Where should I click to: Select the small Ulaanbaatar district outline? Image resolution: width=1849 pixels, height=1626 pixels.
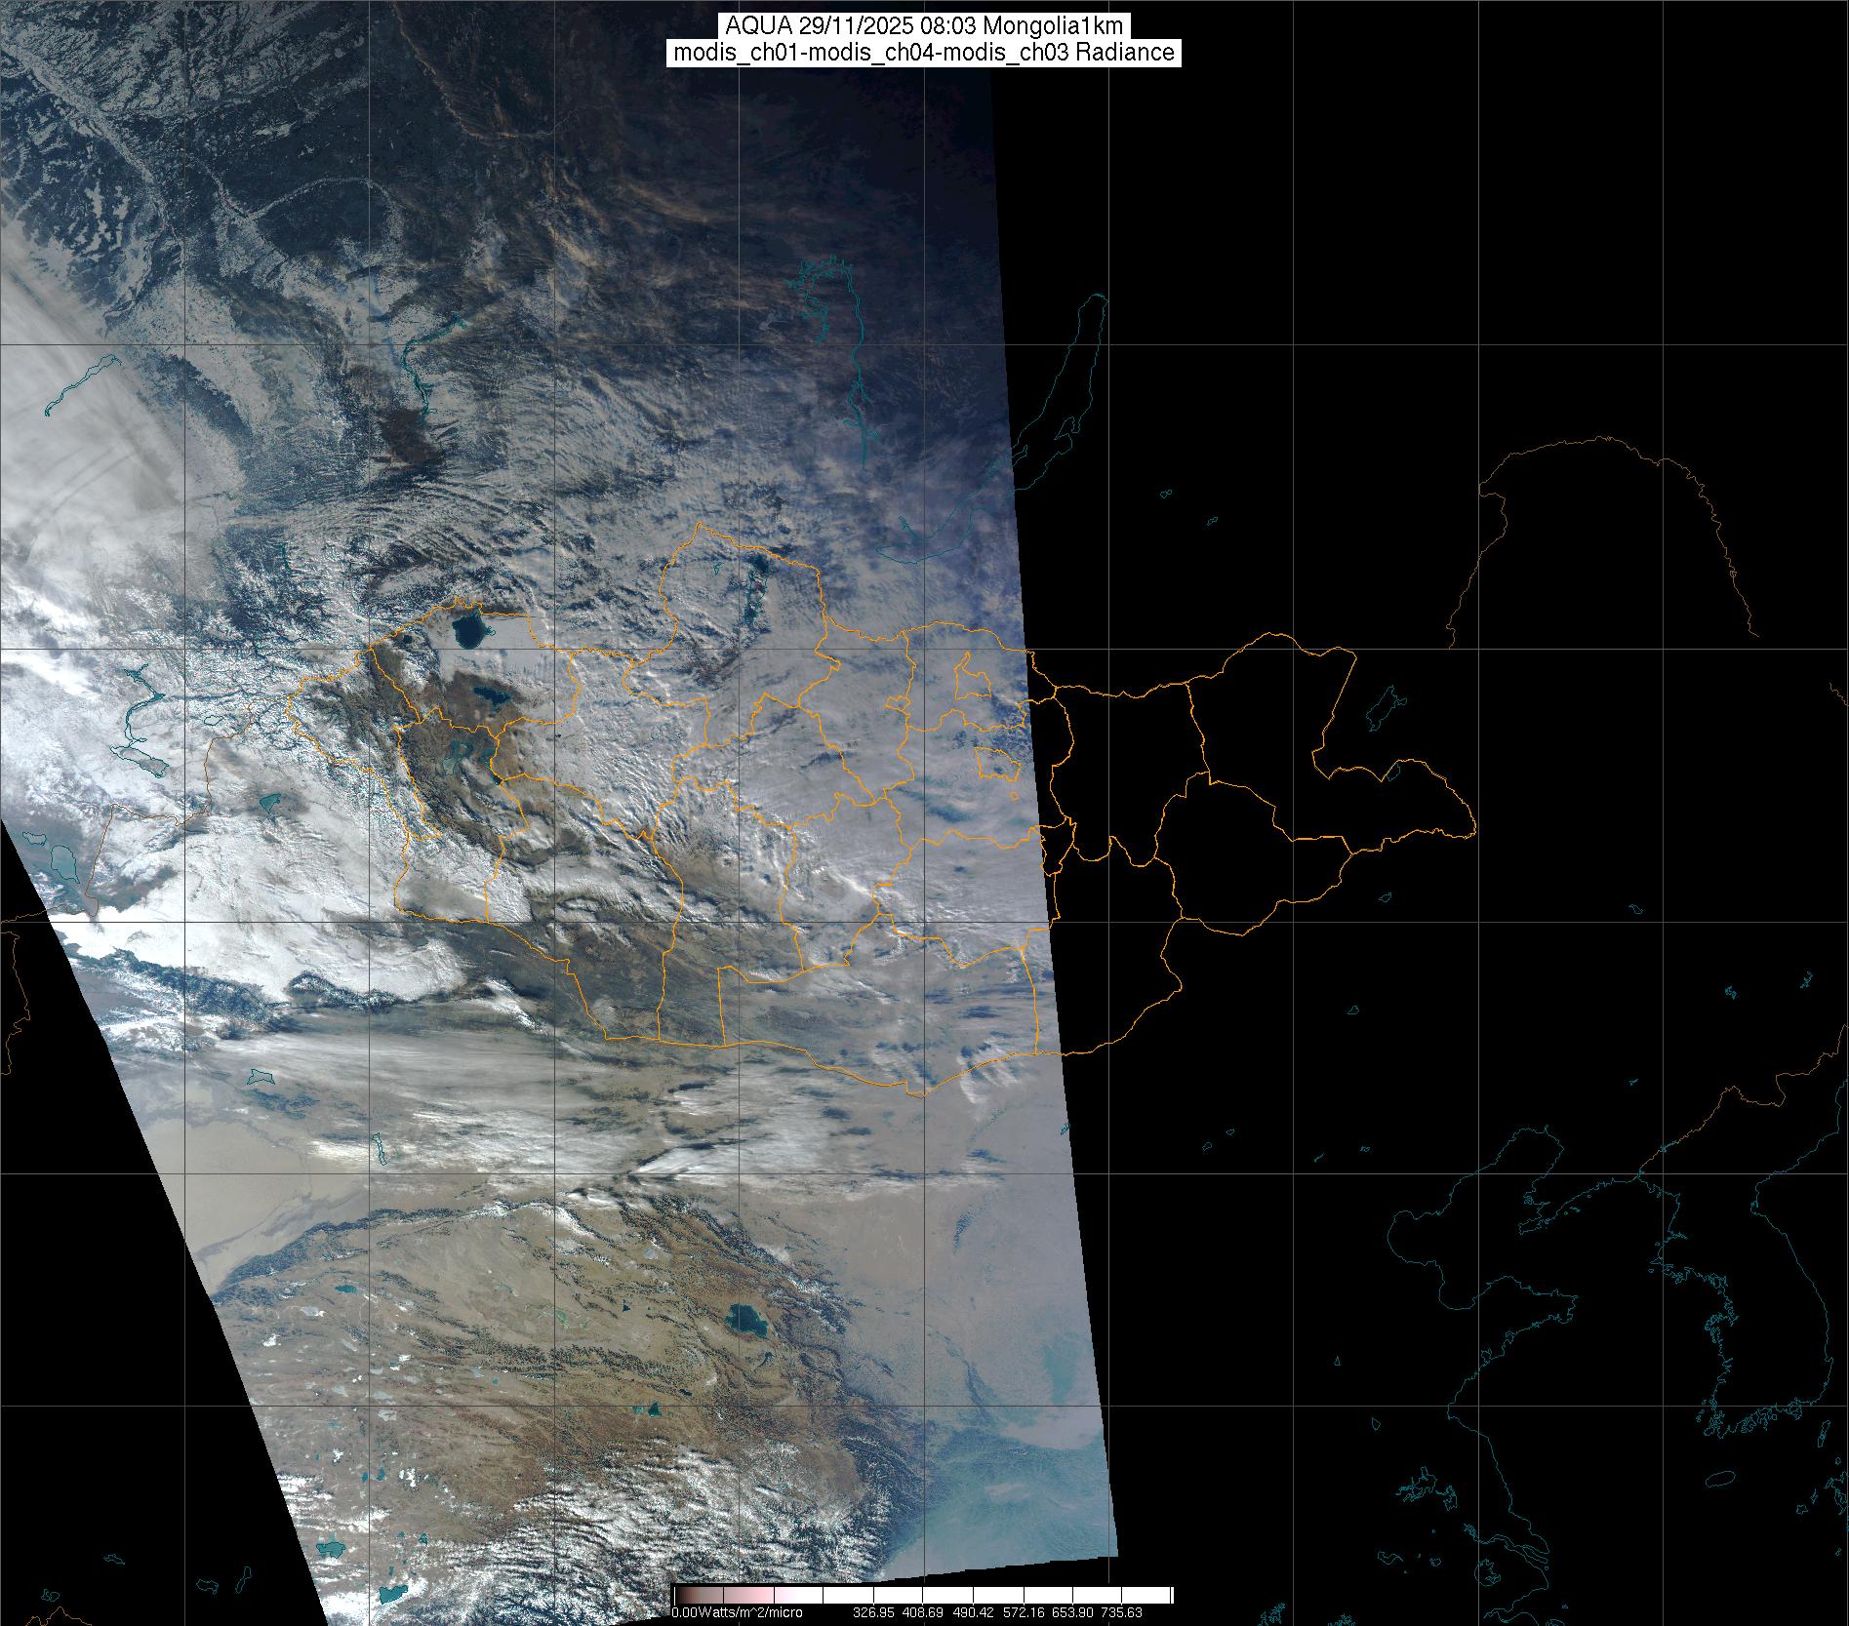(x=995, y=763)
